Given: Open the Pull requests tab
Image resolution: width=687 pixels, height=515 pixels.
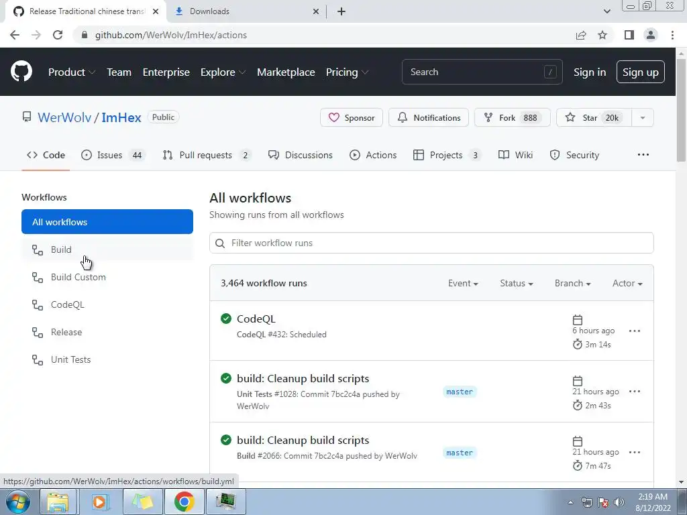Looking at the screenshot, I should (207, 155).
